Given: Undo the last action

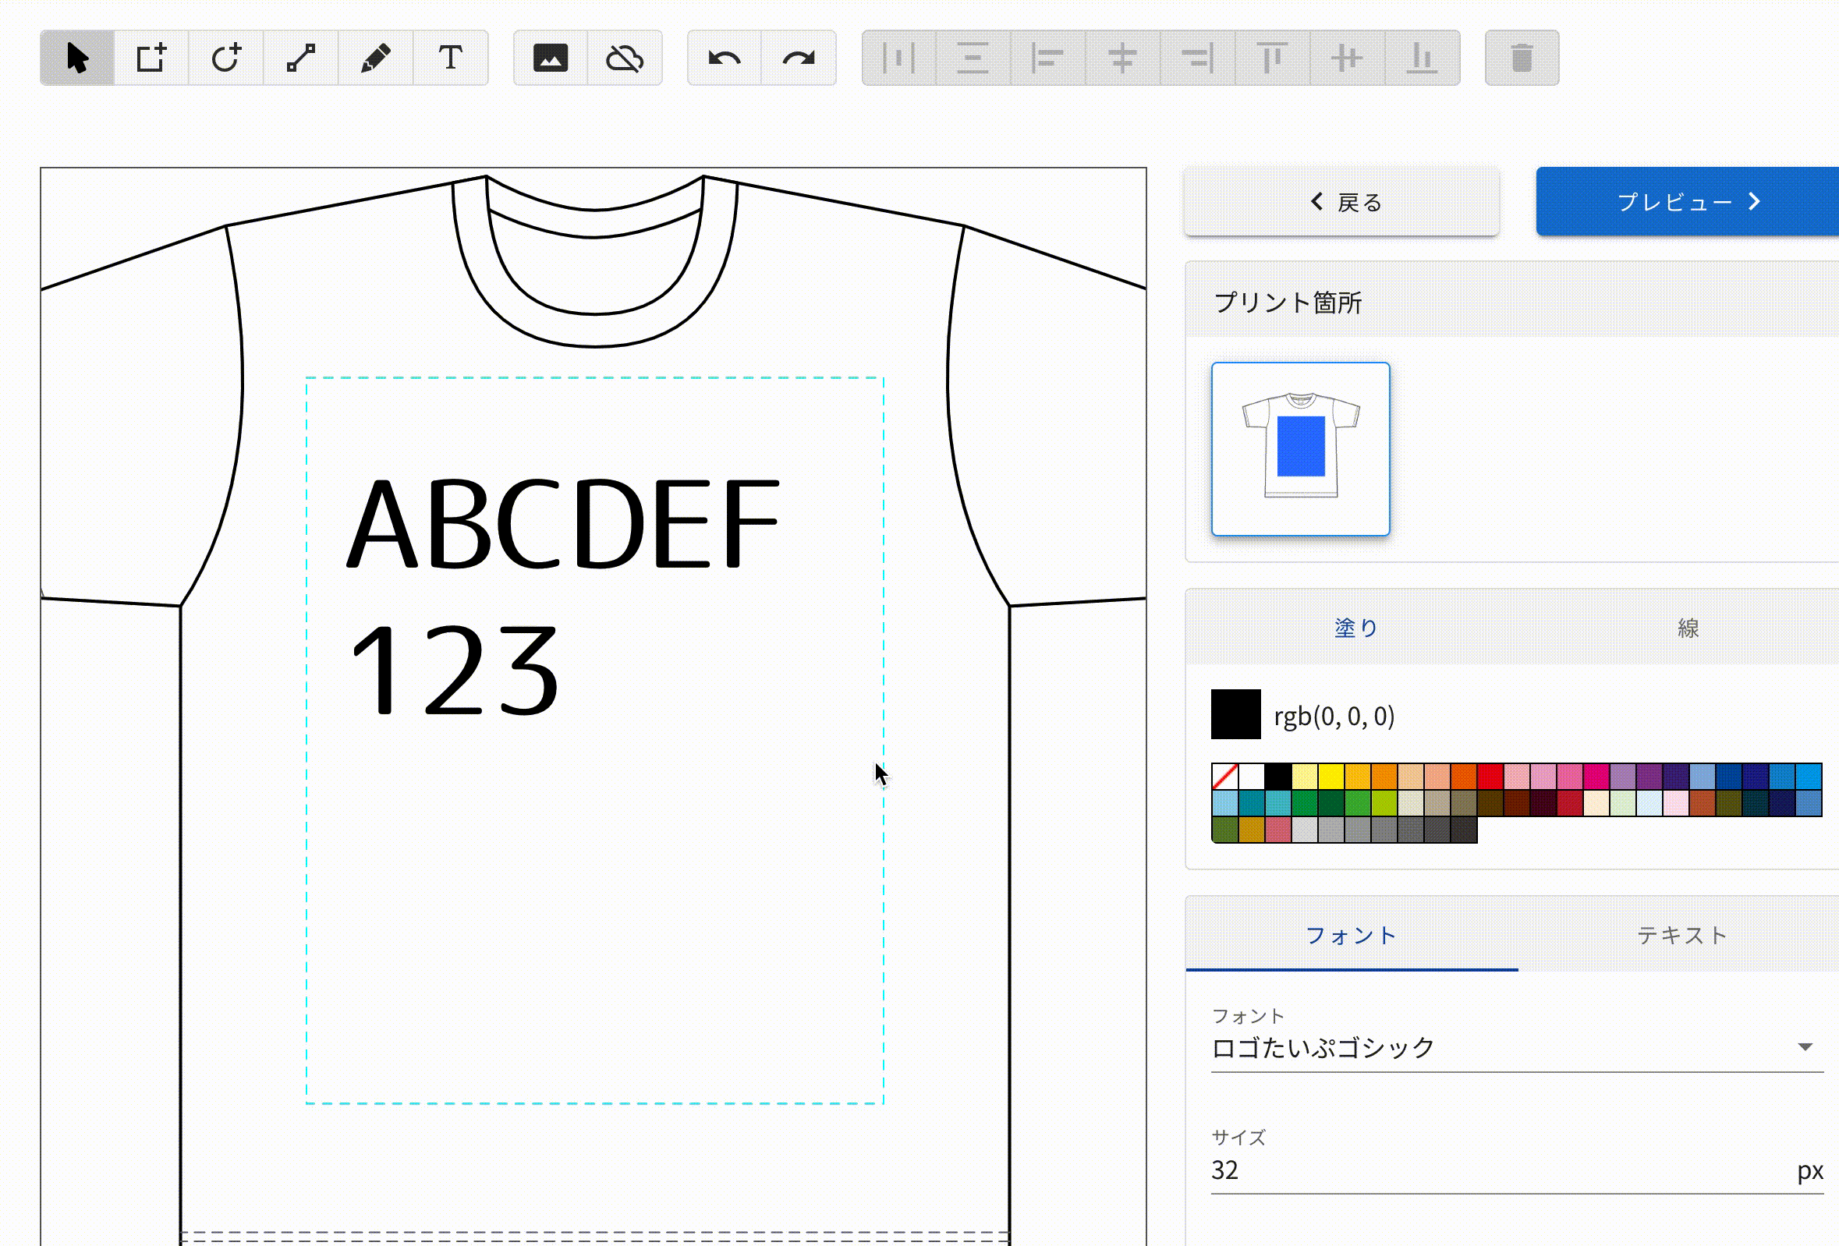Looking at the screenshot, I should point(724,58).
